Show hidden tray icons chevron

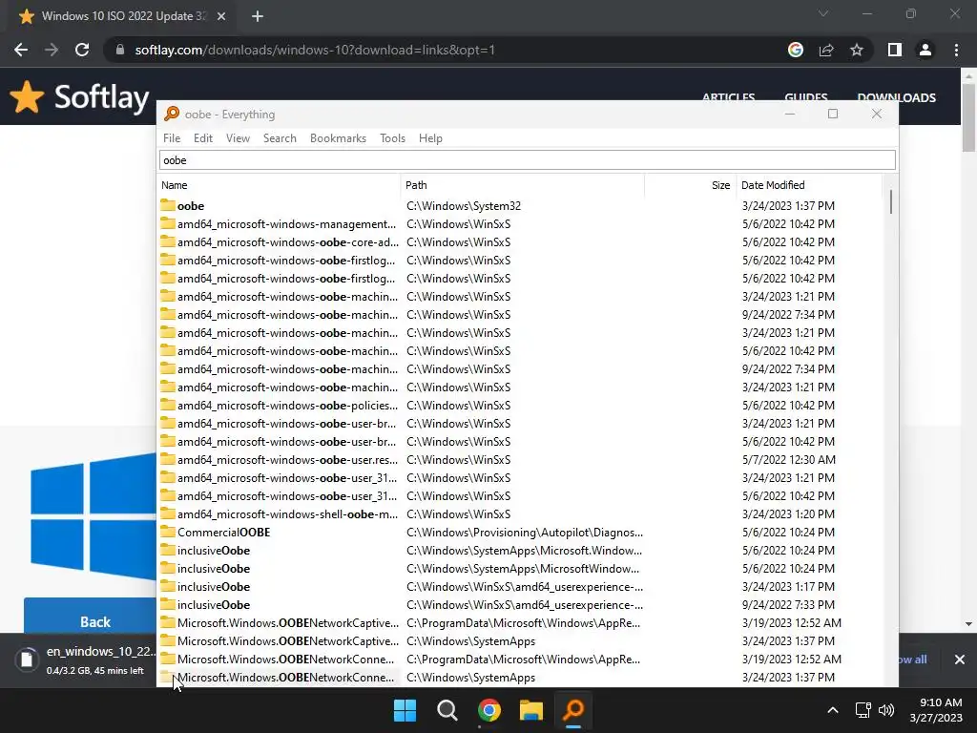click(x=832, y=710)
